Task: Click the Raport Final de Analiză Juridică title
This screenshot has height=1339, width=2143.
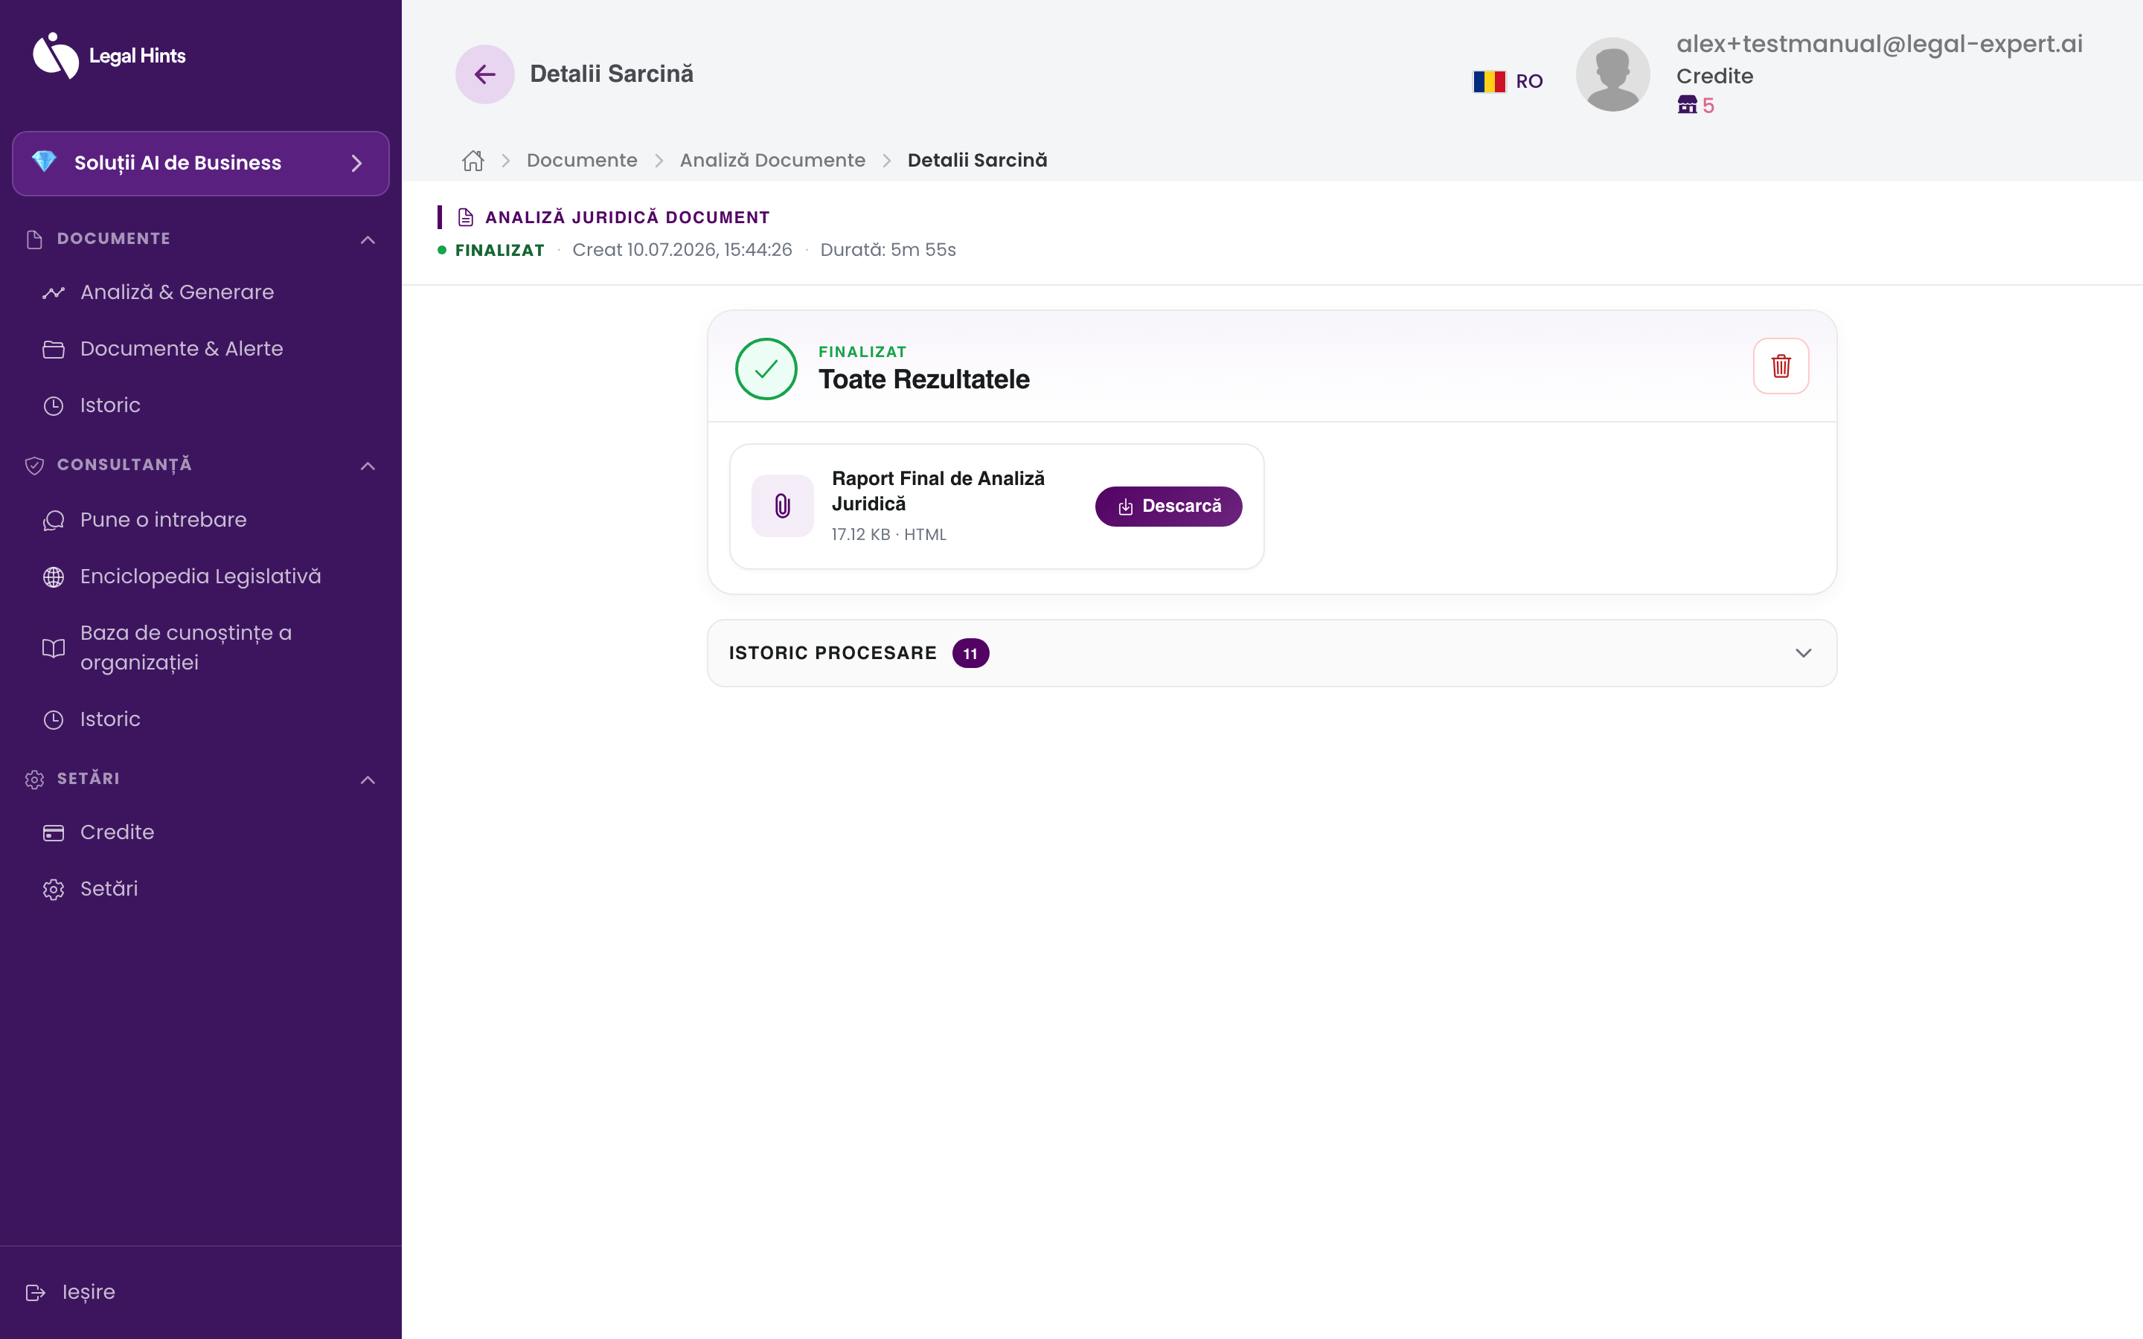Action: [938, 491]
